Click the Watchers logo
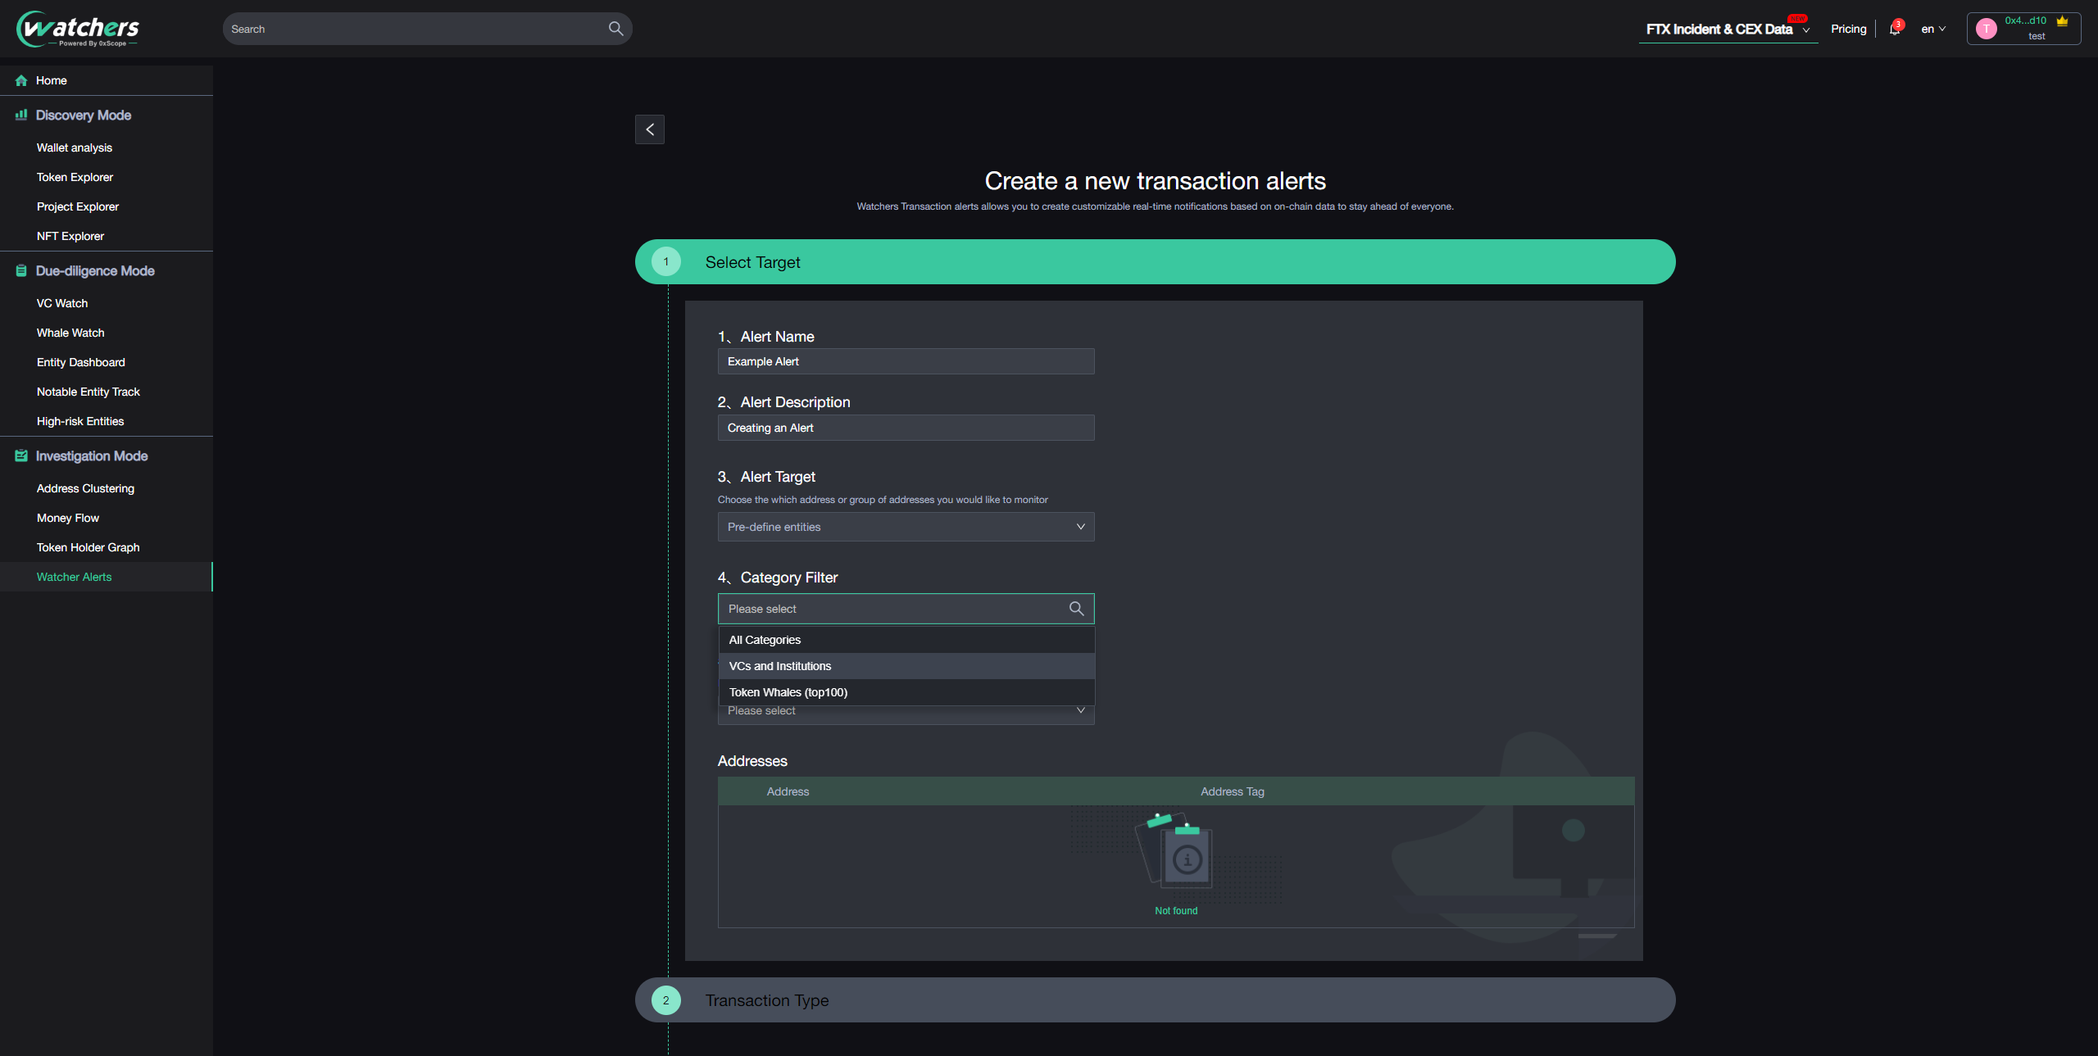Image resolution: width=2098 pixels, height=1056 pixels. tap(78, 29)
